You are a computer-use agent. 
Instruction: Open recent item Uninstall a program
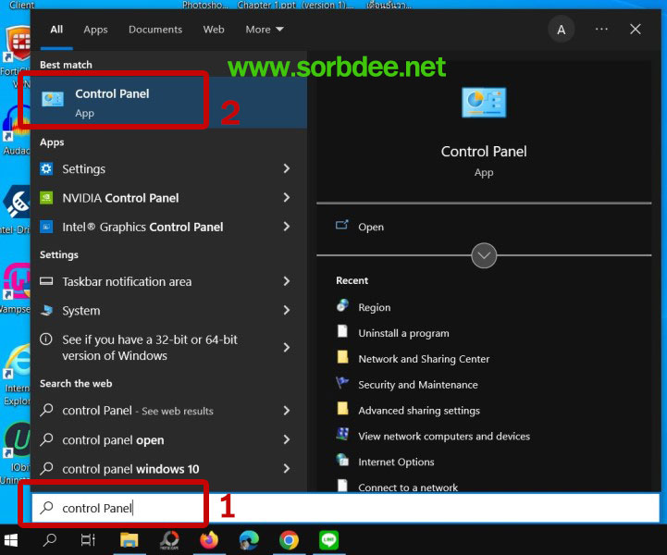point(403,333)
